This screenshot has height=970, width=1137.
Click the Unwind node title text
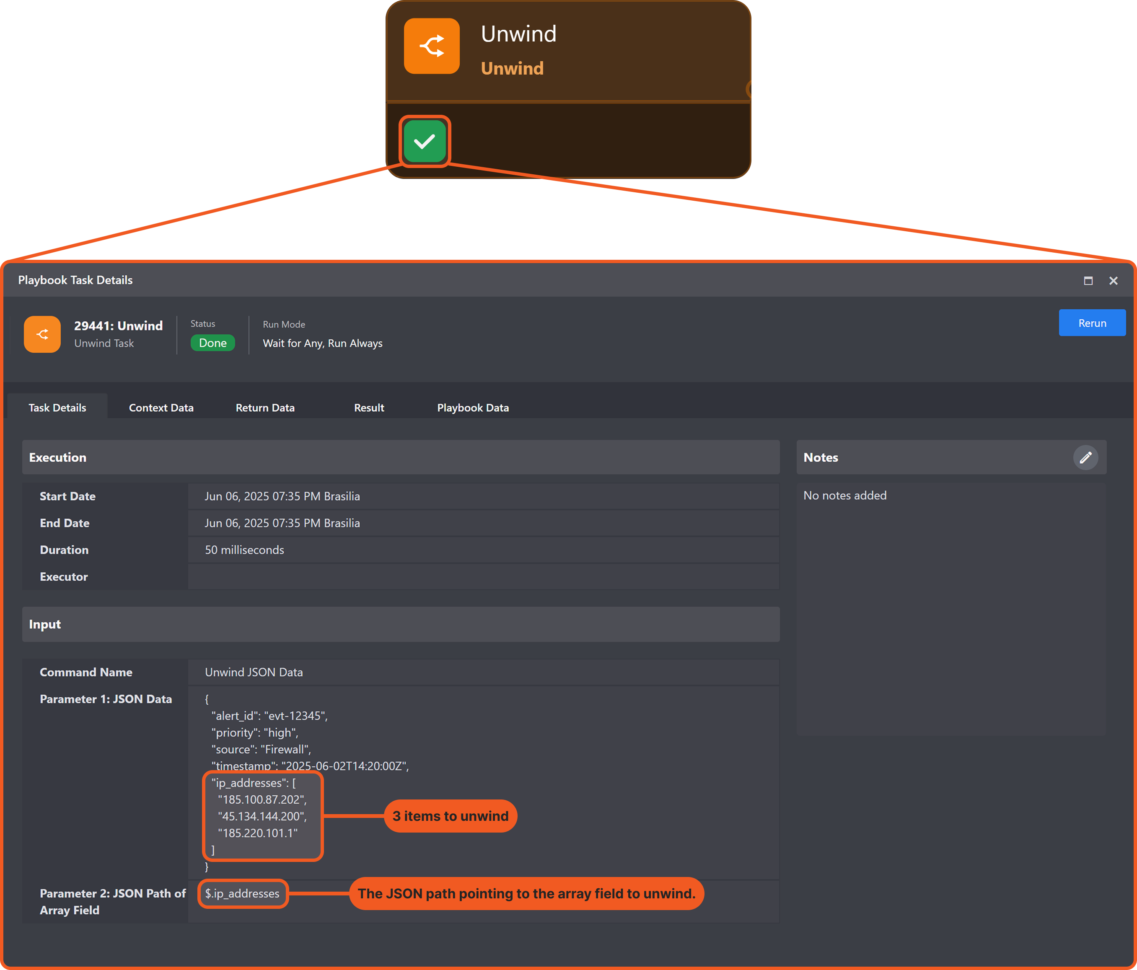[518, 34]
